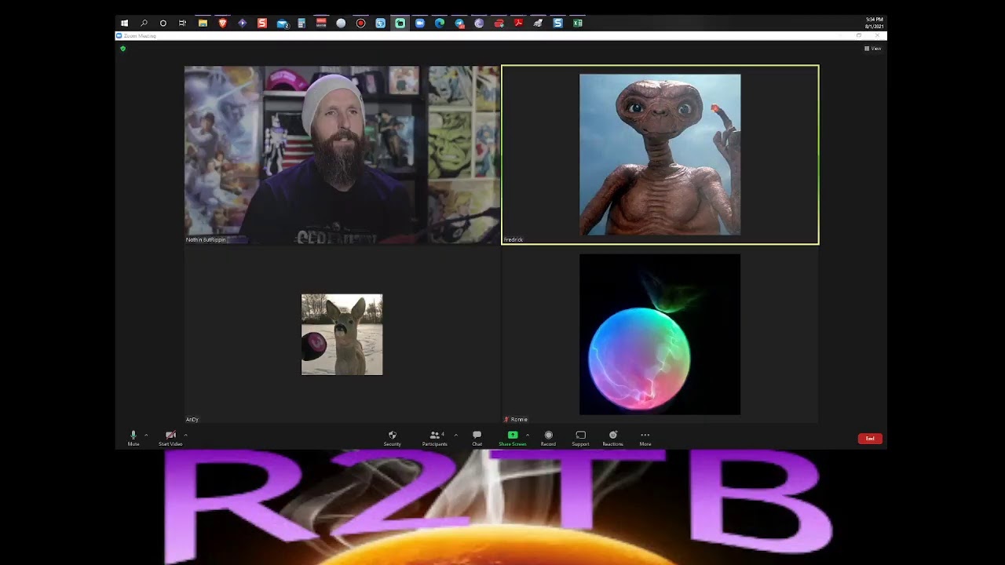Open audio options arrow next to Mute
The image size is (1005, 565).
pos(146,435)
